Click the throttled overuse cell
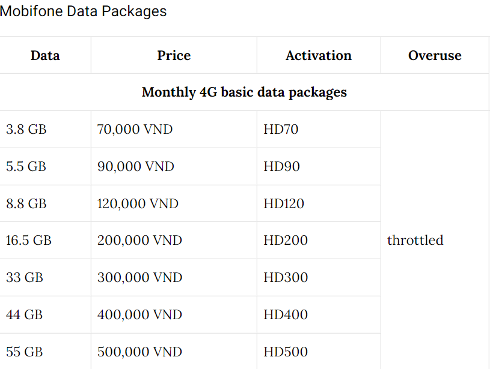Viewport: 490px width, 369px height. (x=415, y=241)
